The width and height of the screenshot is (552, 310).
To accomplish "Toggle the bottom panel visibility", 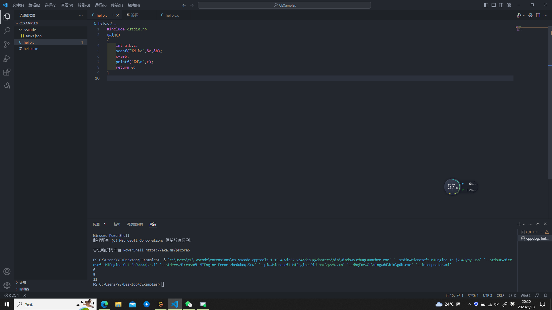I will click(493, 5).
